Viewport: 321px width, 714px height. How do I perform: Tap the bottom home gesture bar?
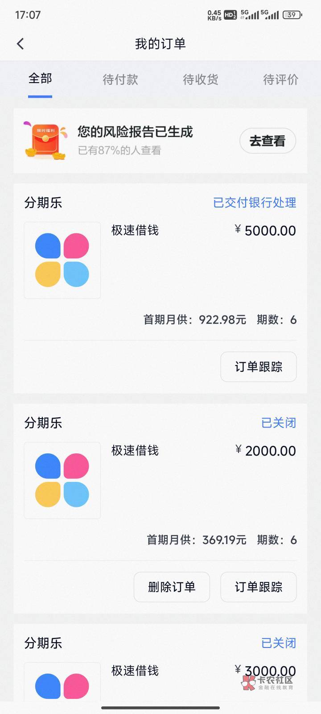click(160, 708)
